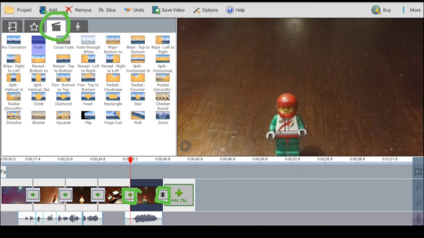
Task: Open the More overflow menu
Action: [411, 10]
